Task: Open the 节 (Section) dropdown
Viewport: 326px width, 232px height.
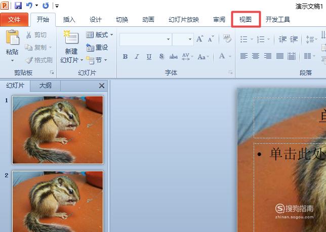Action: tap(96, 60)
